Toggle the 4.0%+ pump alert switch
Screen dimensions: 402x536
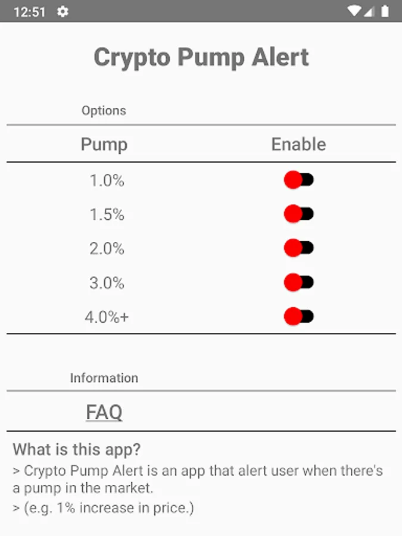click(x=298, y=316)
